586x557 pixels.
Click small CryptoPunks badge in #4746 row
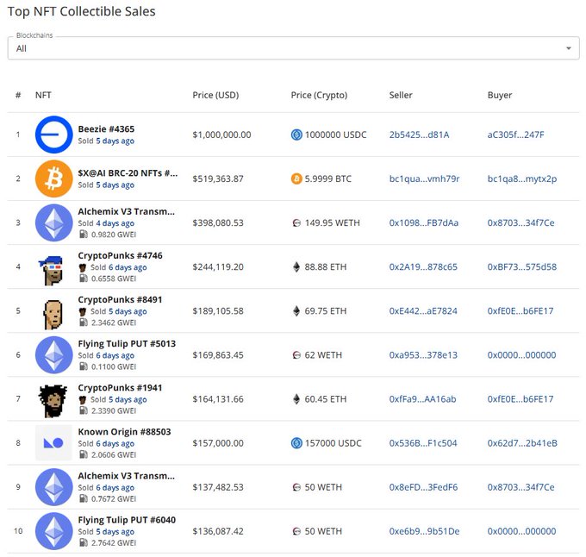point(83,267)
